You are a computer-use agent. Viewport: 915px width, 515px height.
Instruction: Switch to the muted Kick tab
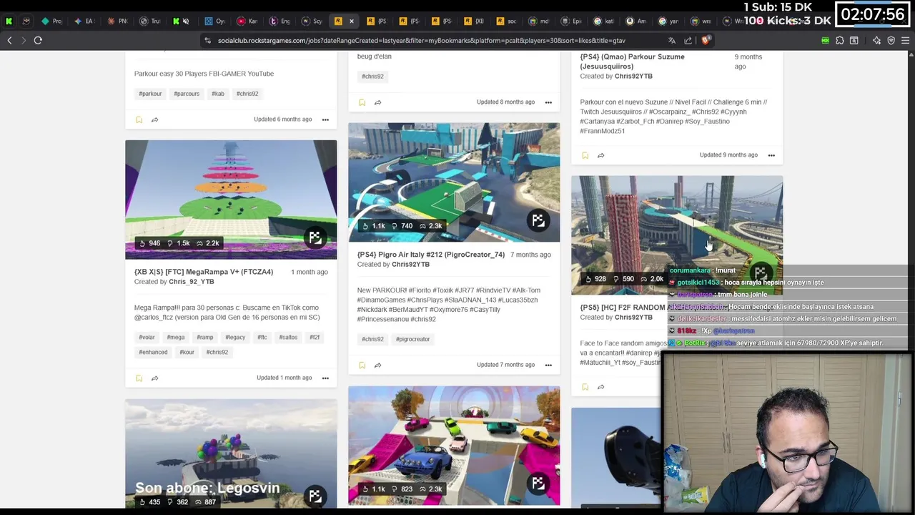pos(180,21)
